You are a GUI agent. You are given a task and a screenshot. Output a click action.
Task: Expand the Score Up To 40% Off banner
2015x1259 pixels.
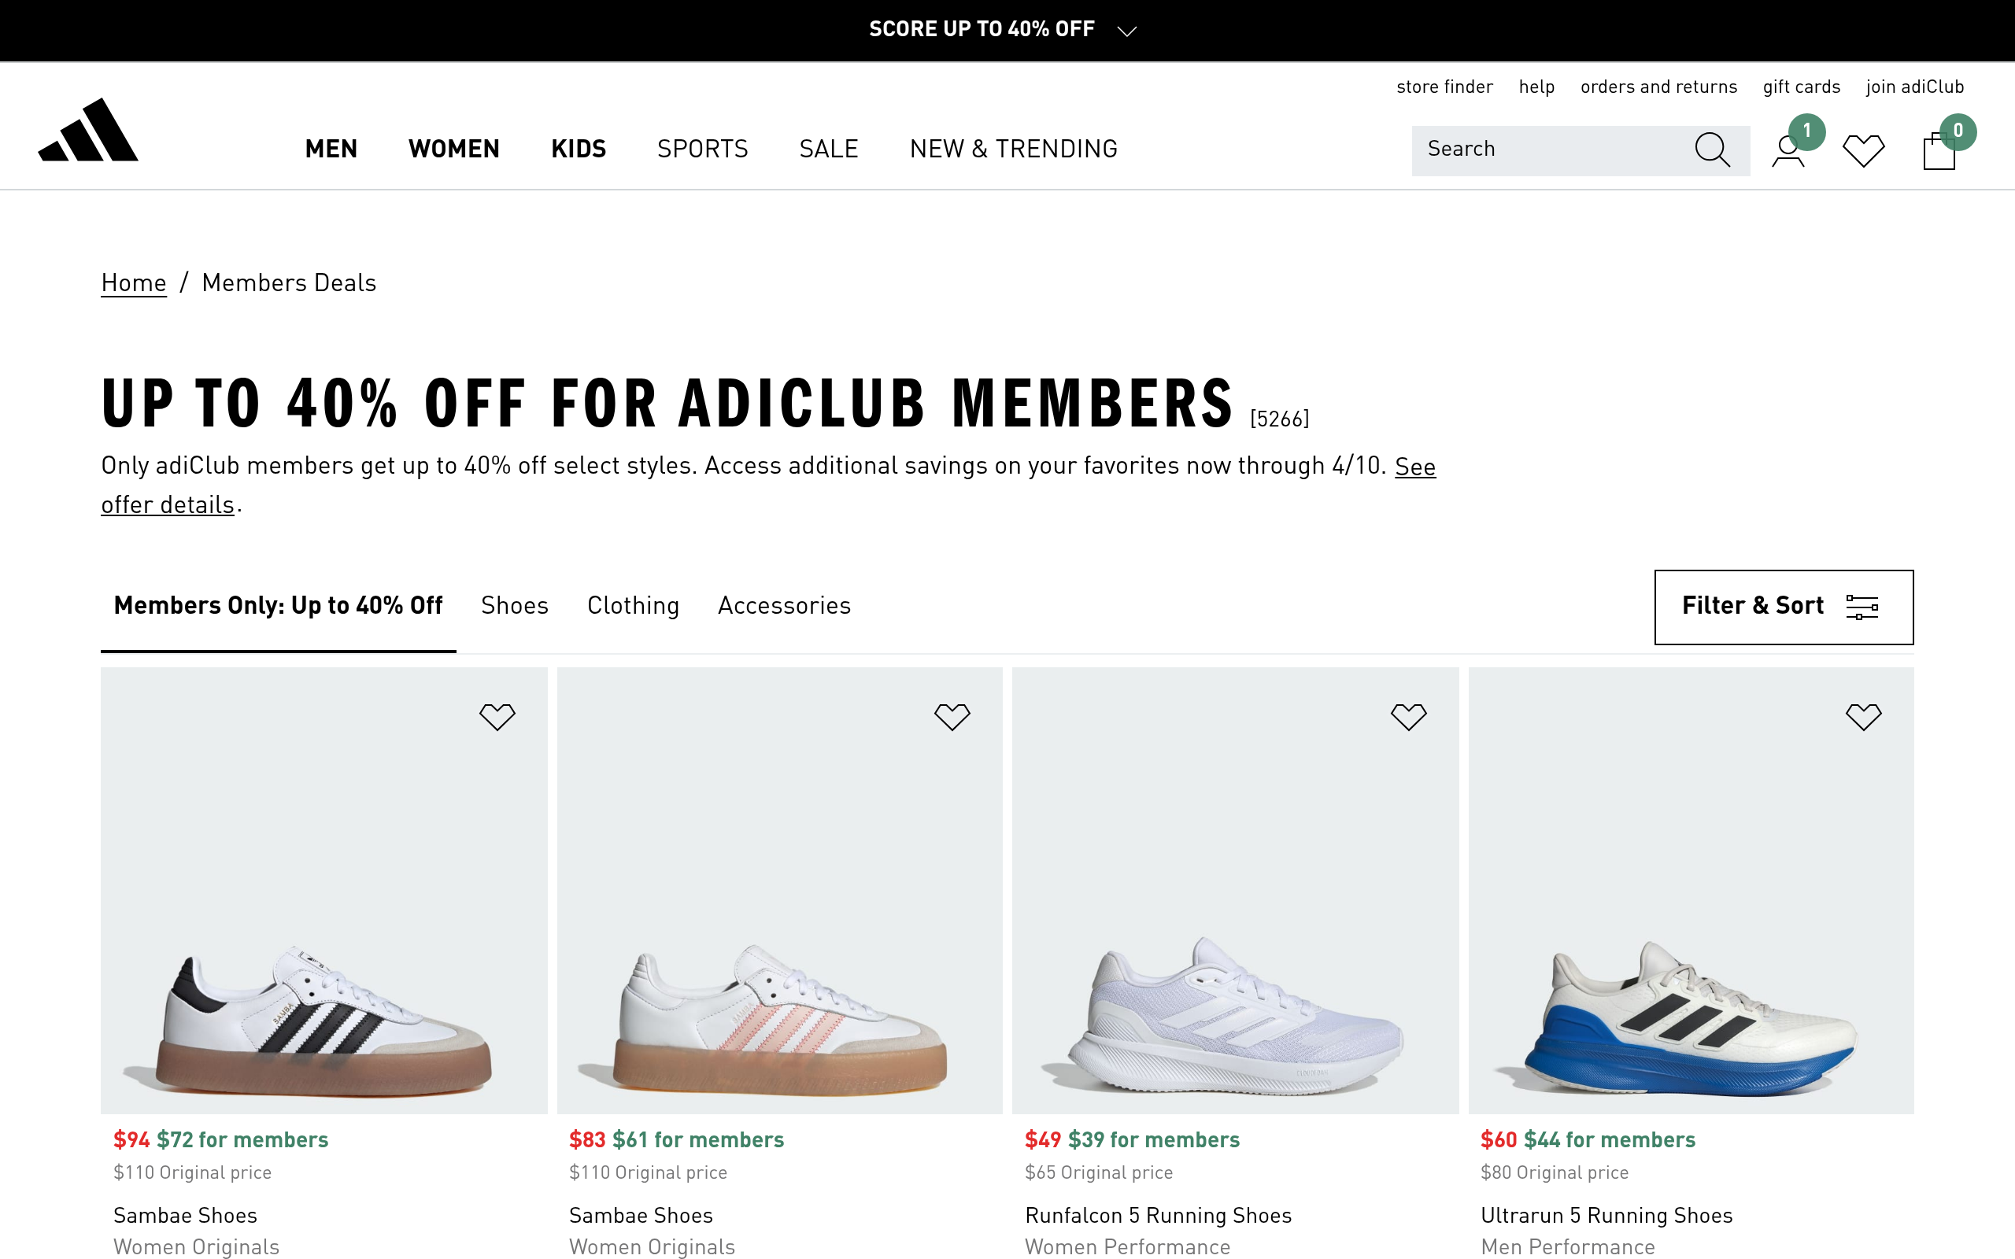coord(1126,31)
